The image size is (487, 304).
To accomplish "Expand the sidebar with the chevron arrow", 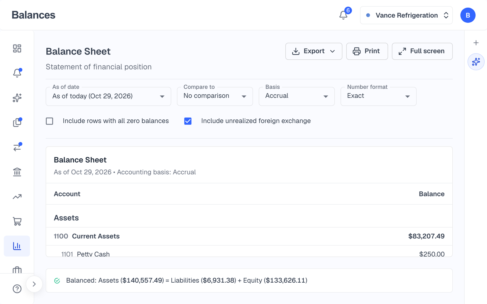I will pos(34,284).
